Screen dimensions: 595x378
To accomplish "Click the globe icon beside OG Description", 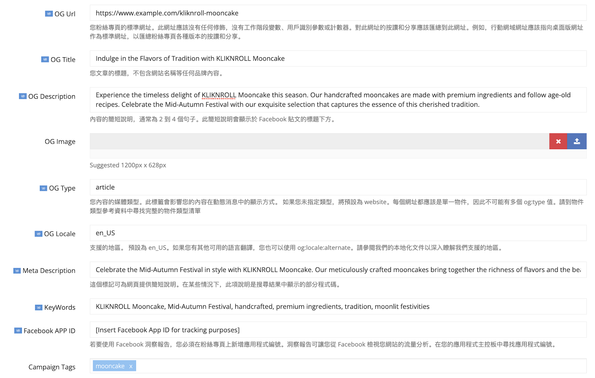I will 23,96.
